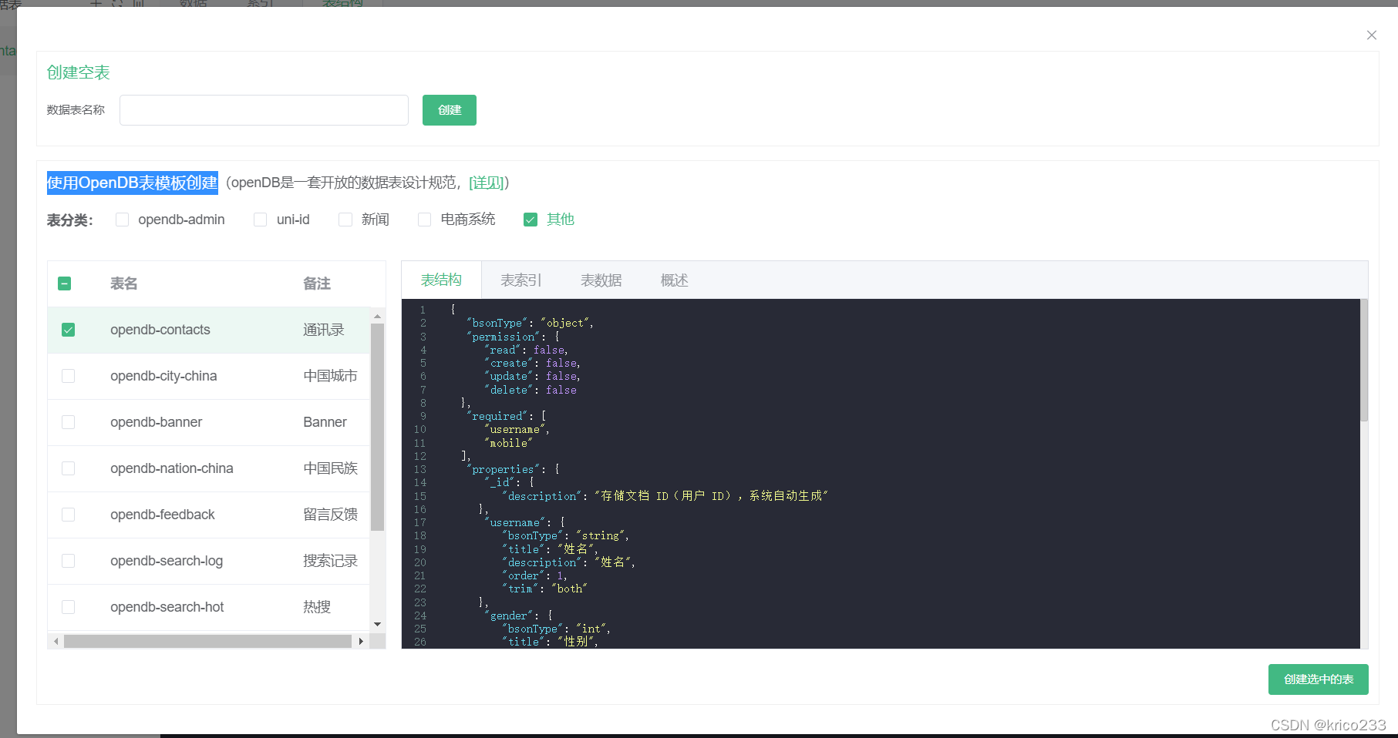1398x738 pixels.
Task: Open the [详见] OpenDB link
Action: tap(487, 183)
